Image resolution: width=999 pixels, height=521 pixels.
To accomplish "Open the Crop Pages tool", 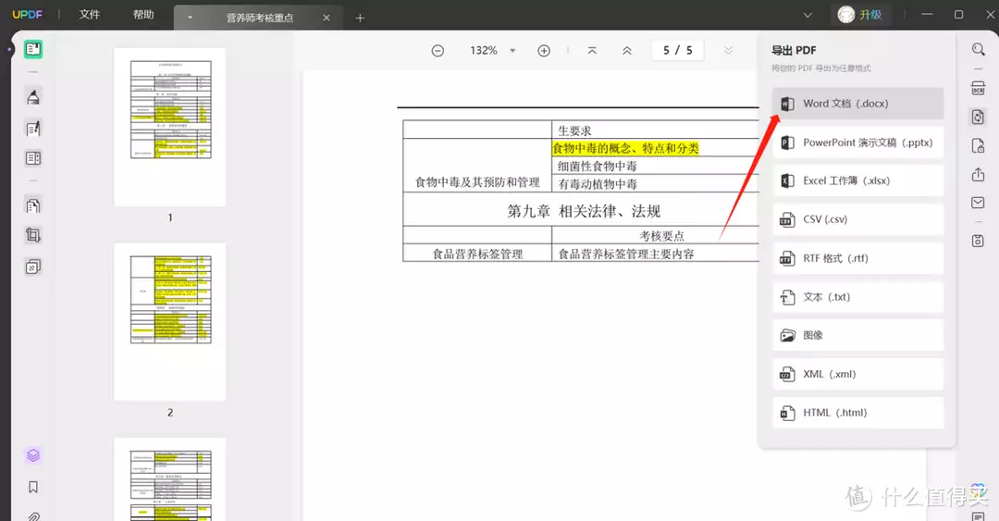I will pos(33,235).
